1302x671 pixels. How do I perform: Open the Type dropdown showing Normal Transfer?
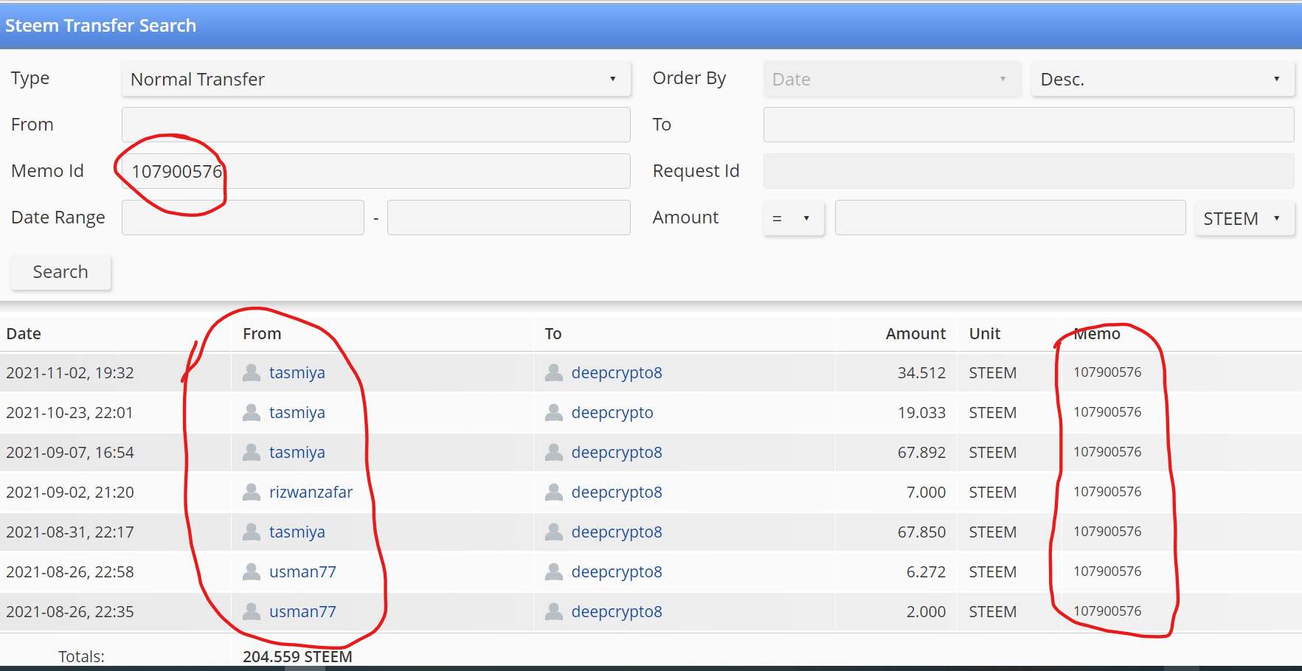[x=376, y=79]
